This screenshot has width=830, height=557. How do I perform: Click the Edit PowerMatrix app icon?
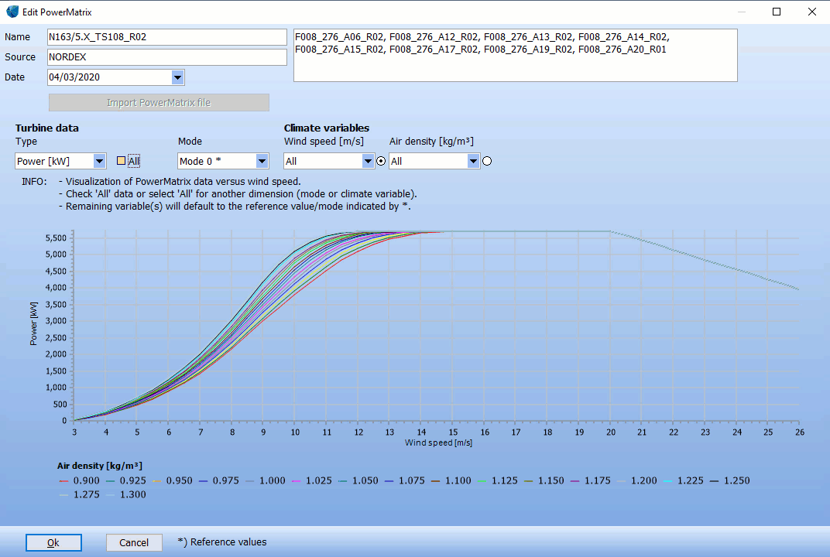pos(12,12)
